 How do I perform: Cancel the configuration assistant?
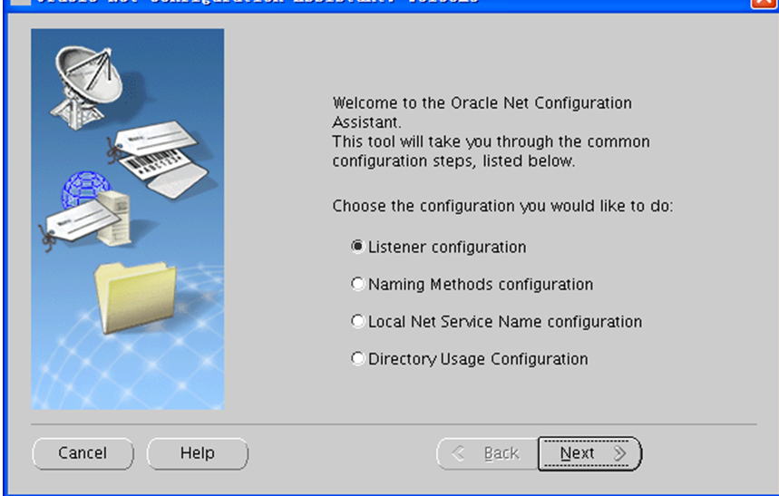point(83,453)
